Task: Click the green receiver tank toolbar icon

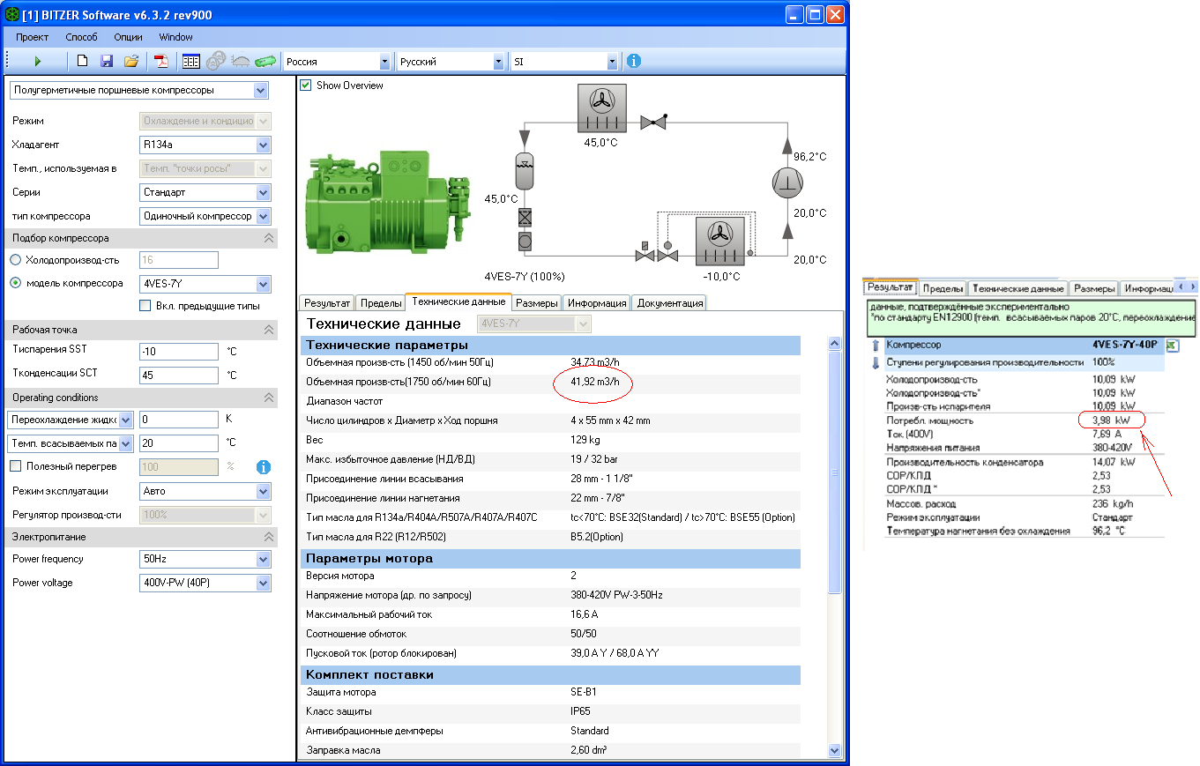Action: click(x=265, y=62)
